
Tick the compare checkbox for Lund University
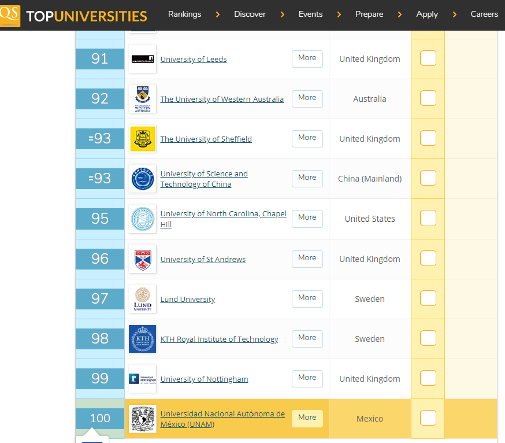coord(428,298)
